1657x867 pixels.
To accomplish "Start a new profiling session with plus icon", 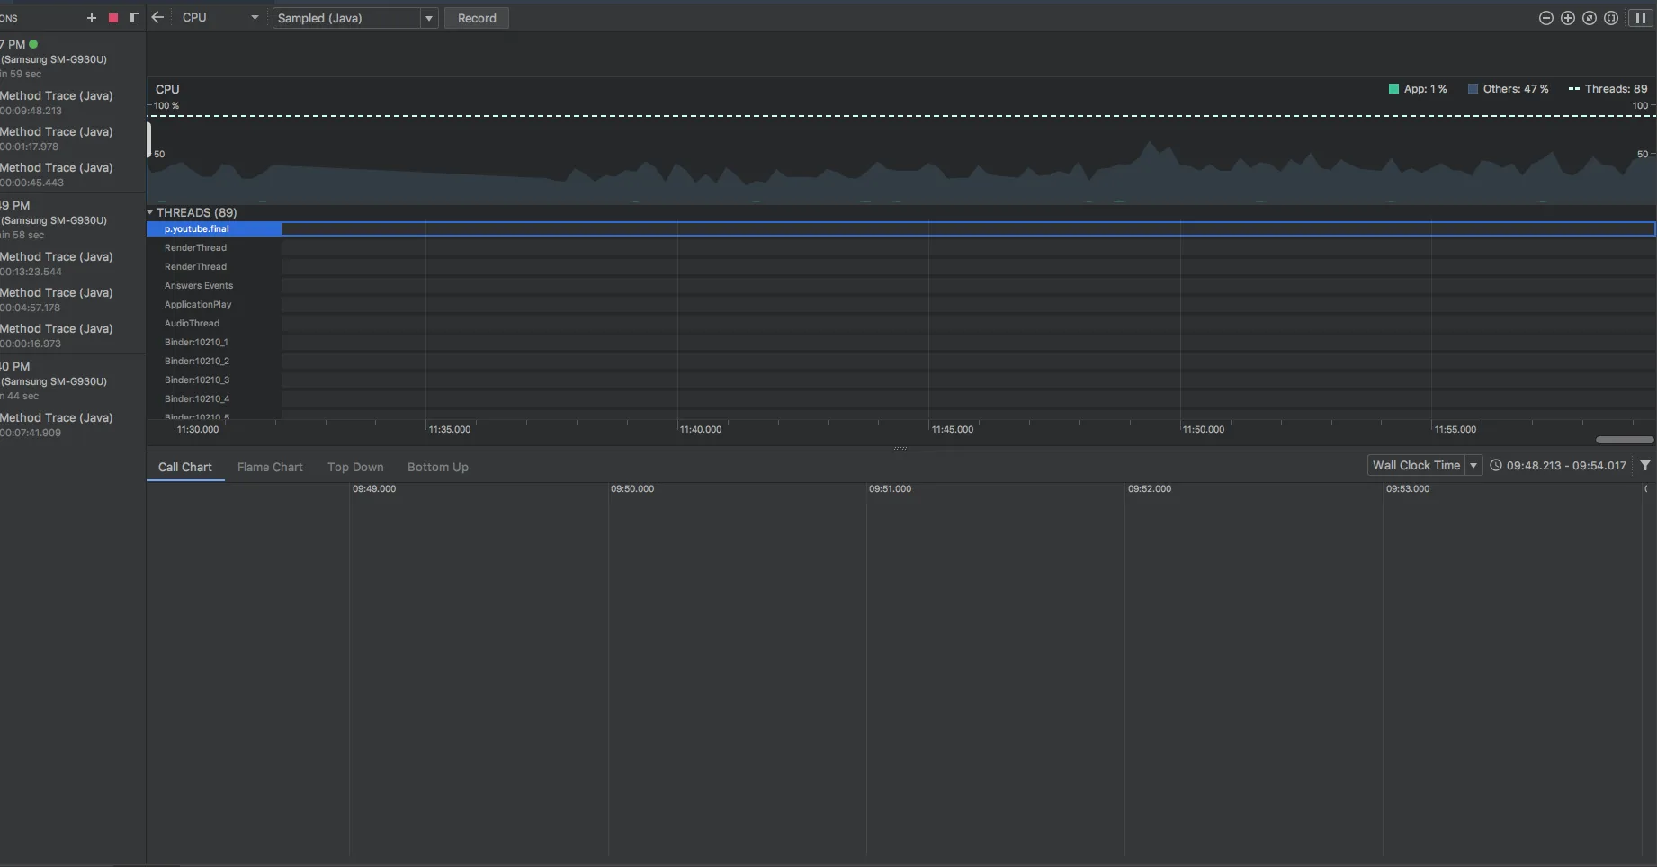I will [91, 18].
